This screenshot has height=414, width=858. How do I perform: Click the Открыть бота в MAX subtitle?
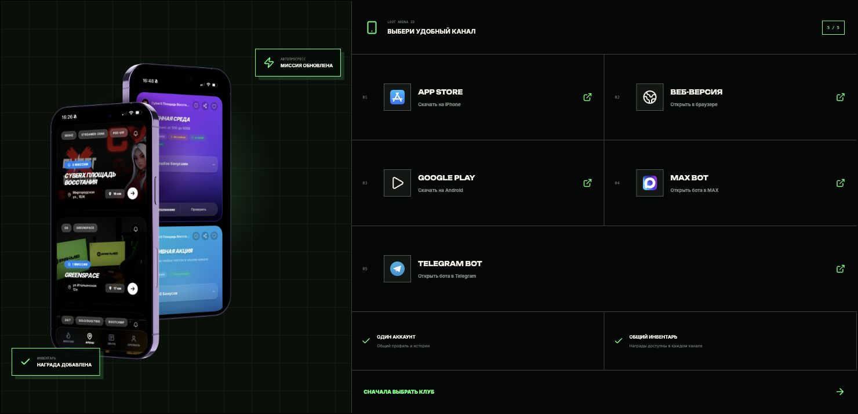pyautogui.click(x=695, y=190)
